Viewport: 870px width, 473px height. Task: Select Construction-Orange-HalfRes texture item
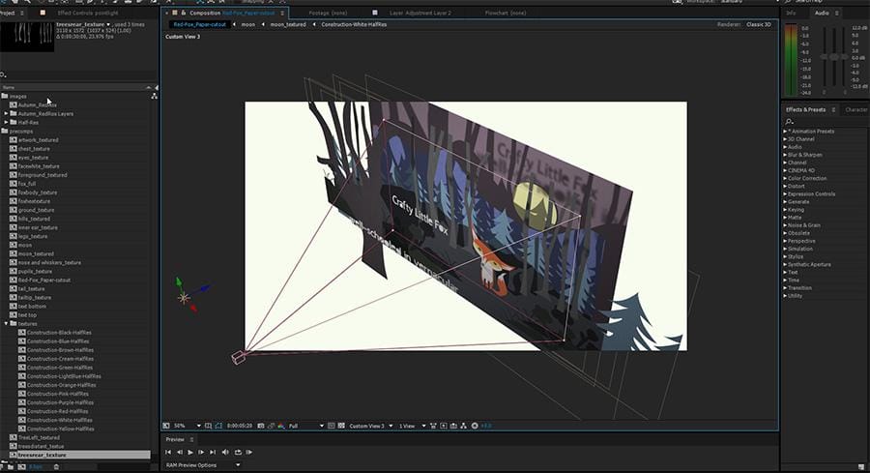click(x=62, y=385)
